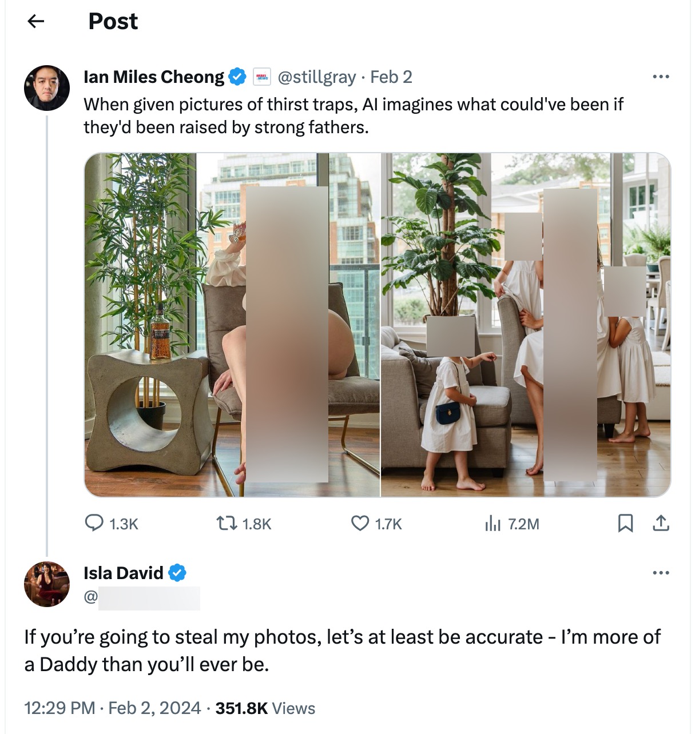Open more options for Isla David's reply
The height and width of the screenshot is (734, 699).
(x=661, y=573)
